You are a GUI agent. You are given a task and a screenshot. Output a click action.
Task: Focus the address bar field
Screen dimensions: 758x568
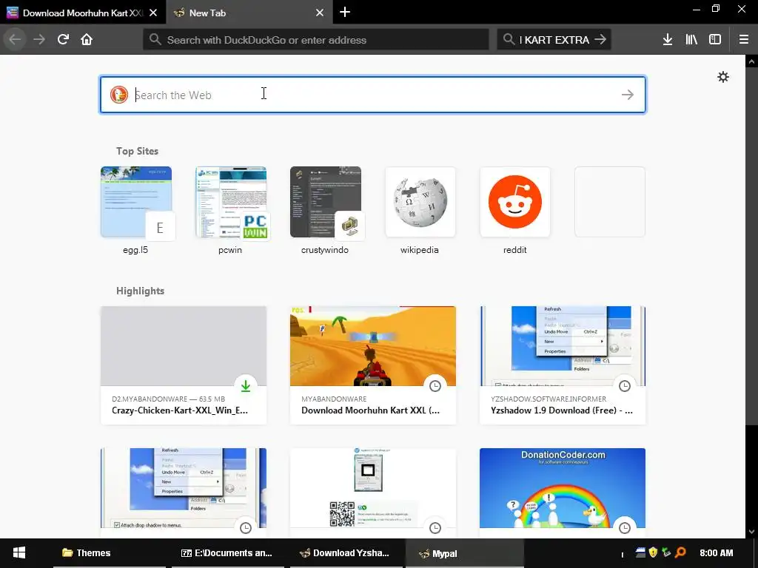315,40
